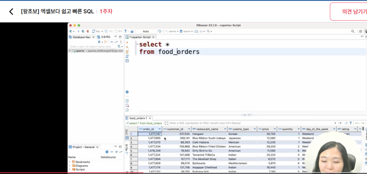Click the navigator new connection plug icon
Image resolution: width=367 pixels, height=174 pixels.
[x=100, y=42]
